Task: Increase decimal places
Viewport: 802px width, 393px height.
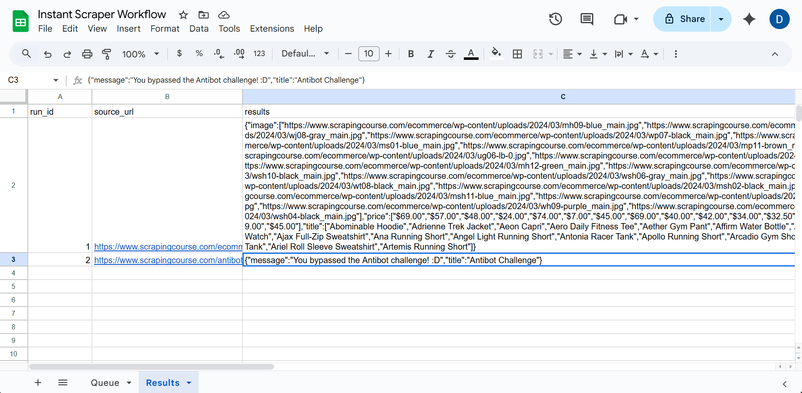Action: point(239,54)
